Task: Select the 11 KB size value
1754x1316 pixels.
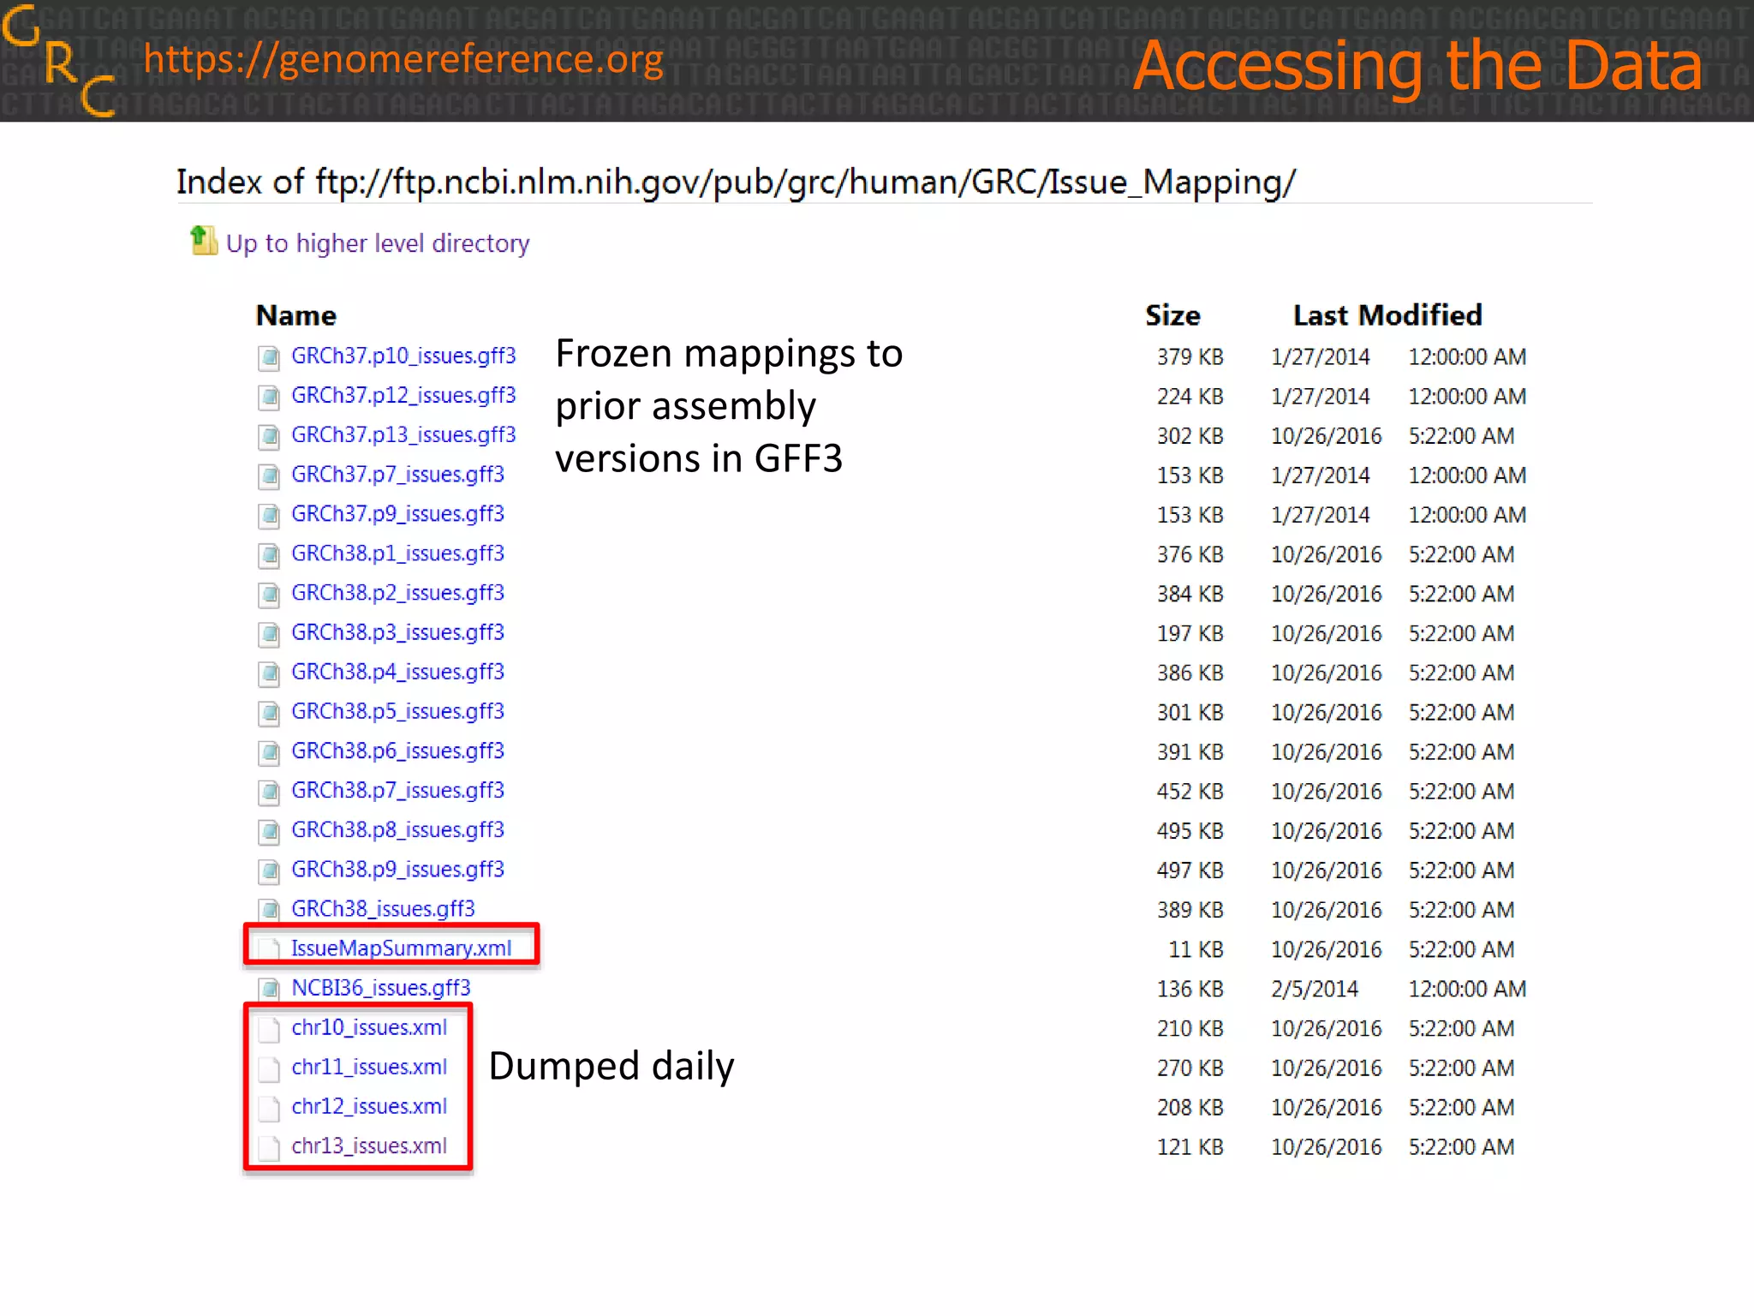Action: pyautogui.click(x=1196, y=949)
